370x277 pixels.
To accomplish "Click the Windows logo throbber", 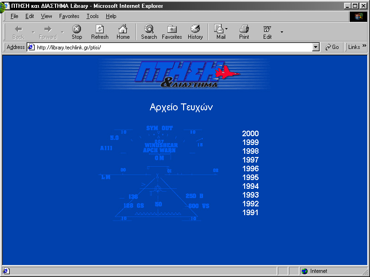I will pyautogui.click(x=358, y=17).
